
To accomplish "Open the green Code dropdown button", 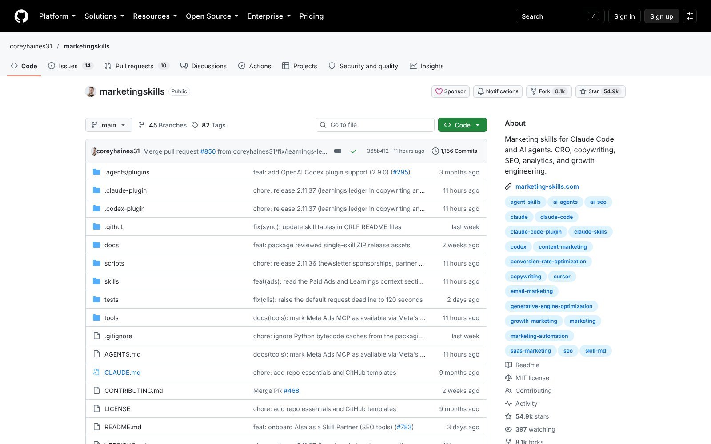I will point(463,125).
